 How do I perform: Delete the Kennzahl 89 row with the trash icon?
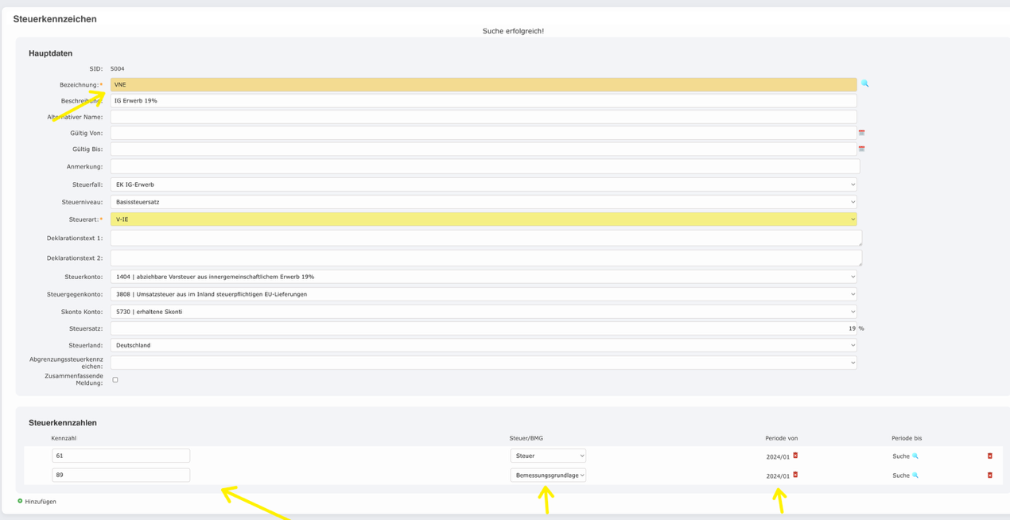pos(989,475)
